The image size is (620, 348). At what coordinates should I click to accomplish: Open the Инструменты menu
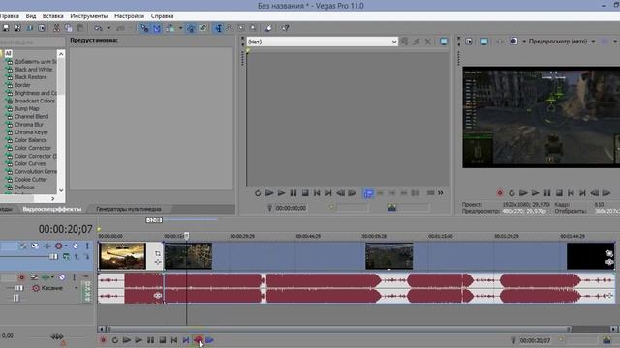[88, 16]
